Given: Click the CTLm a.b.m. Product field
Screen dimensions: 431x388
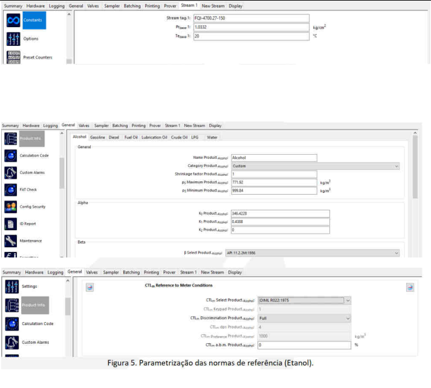Looking at the screenshot, I should (x=304, y=345).
